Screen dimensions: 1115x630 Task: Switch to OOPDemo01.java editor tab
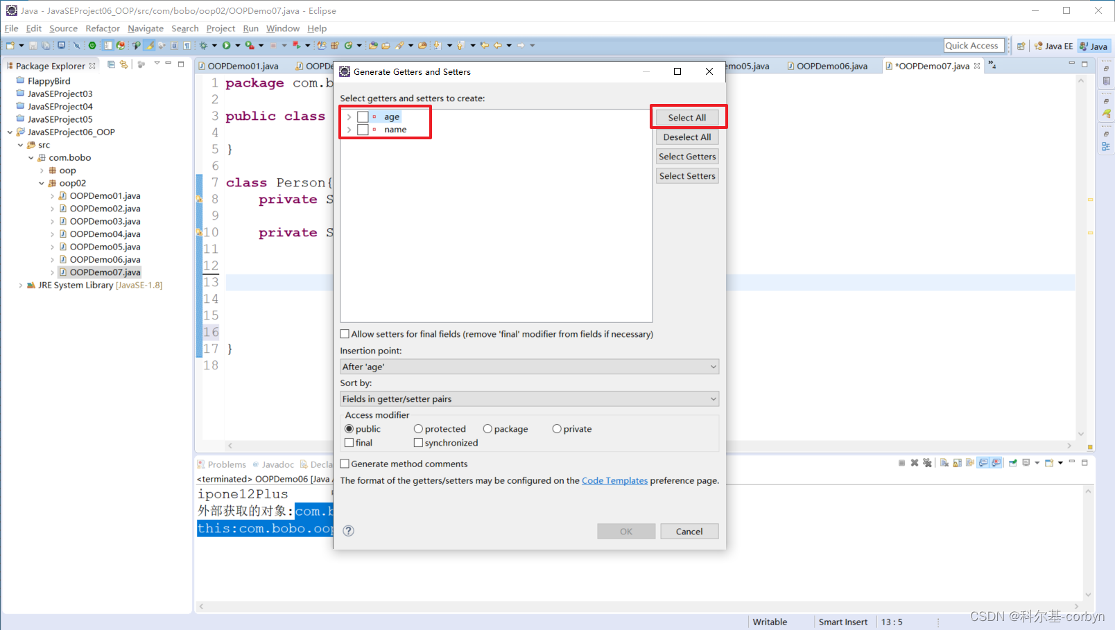point(238,66)
